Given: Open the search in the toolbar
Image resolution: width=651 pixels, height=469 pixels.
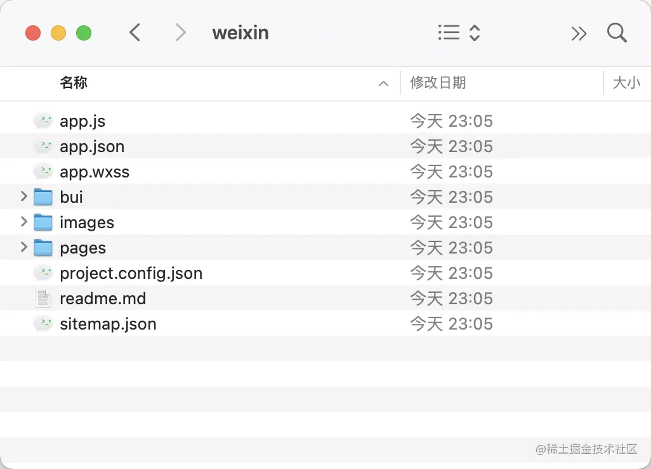Looking at the screenshot, I should point(616,33).
